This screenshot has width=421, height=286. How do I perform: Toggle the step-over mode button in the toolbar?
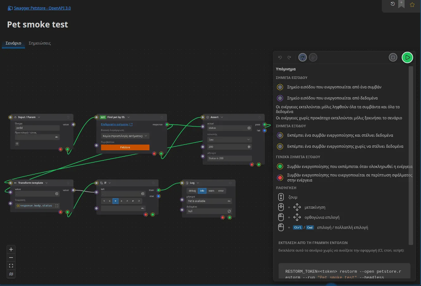pyautogui.click(x=302, y=57)
